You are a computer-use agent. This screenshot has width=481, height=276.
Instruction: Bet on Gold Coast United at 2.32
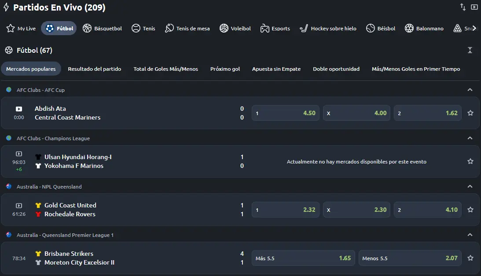(285, 210)
